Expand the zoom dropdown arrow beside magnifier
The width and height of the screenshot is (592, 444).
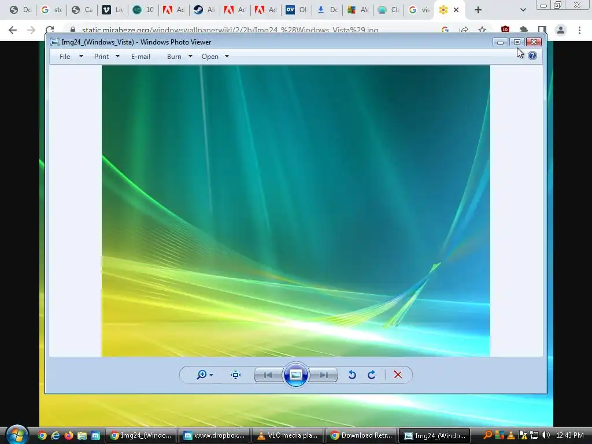pyautogui.click(x=212, y=375)
